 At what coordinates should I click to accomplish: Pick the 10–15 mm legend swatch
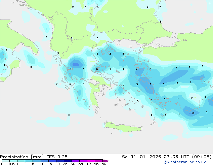[44, 161]
